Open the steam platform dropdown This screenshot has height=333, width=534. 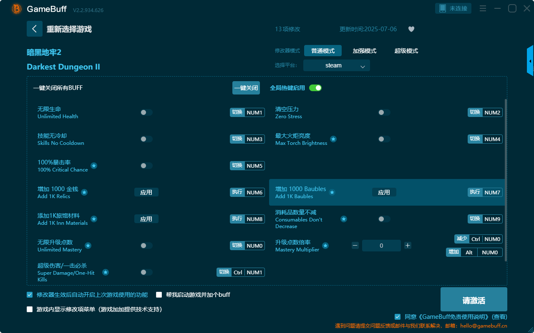pyautogui.click(x=337, y=65)
